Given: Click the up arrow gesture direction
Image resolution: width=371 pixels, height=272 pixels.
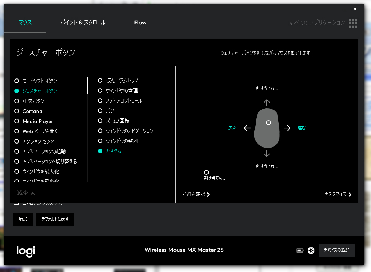Looking at the screenshot, I should click(267, 103).
